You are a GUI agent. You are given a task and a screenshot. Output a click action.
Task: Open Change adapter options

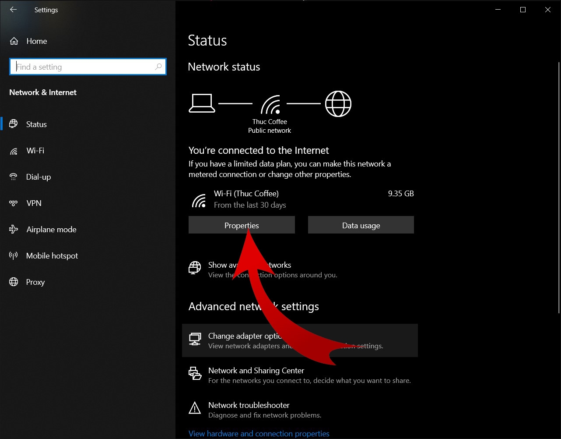pyautogui.click(x=300, y=340)
